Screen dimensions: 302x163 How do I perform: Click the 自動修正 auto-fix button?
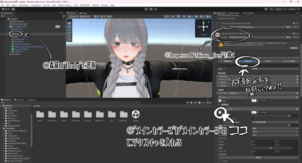(x=294, y=48)
